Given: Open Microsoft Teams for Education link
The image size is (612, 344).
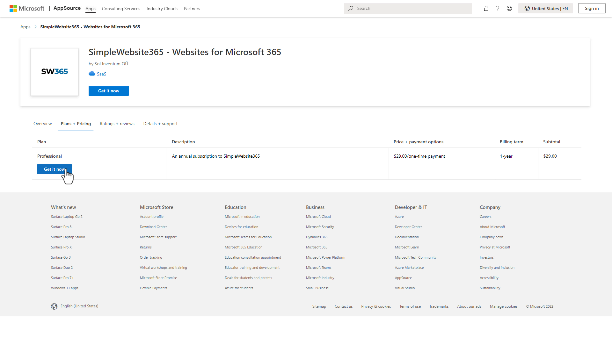Looking at the screenshot, I should (x=248, y=237).
